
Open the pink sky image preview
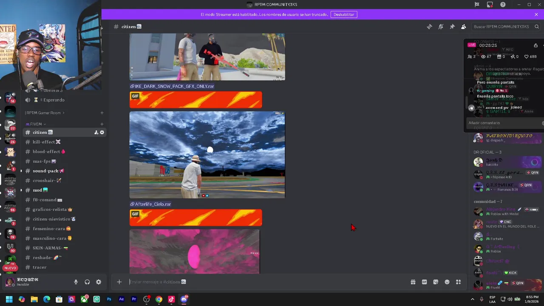point(194,252)
